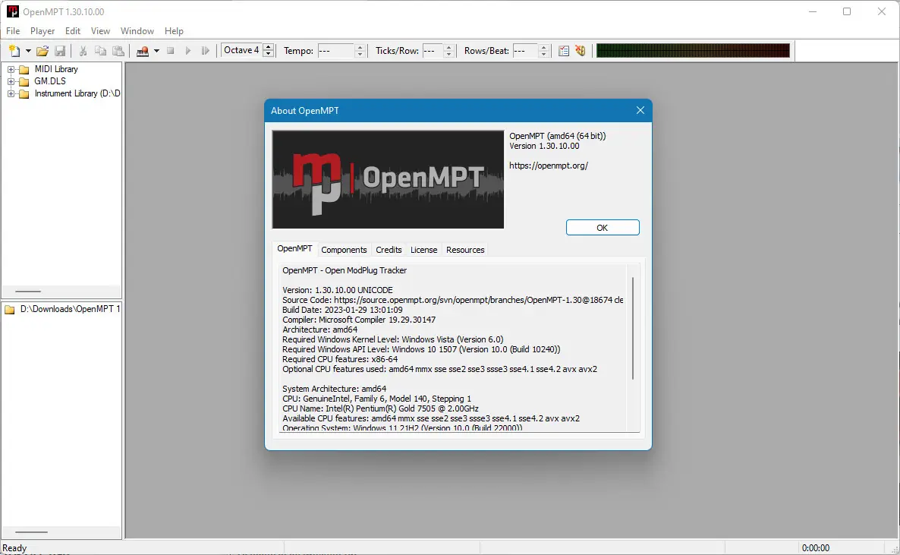This screenshot has width=900, height=555.
Task: Select the D:\Downloads\OpenMPT folder in the lower pane
Action: click(x=70, y=309)
